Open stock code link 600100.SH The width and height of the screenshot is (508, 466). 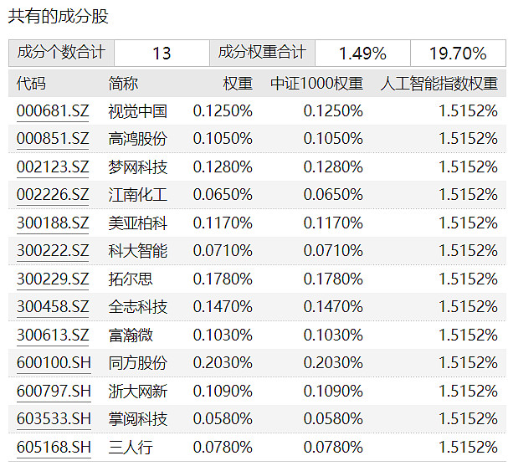tap(54, 363)
